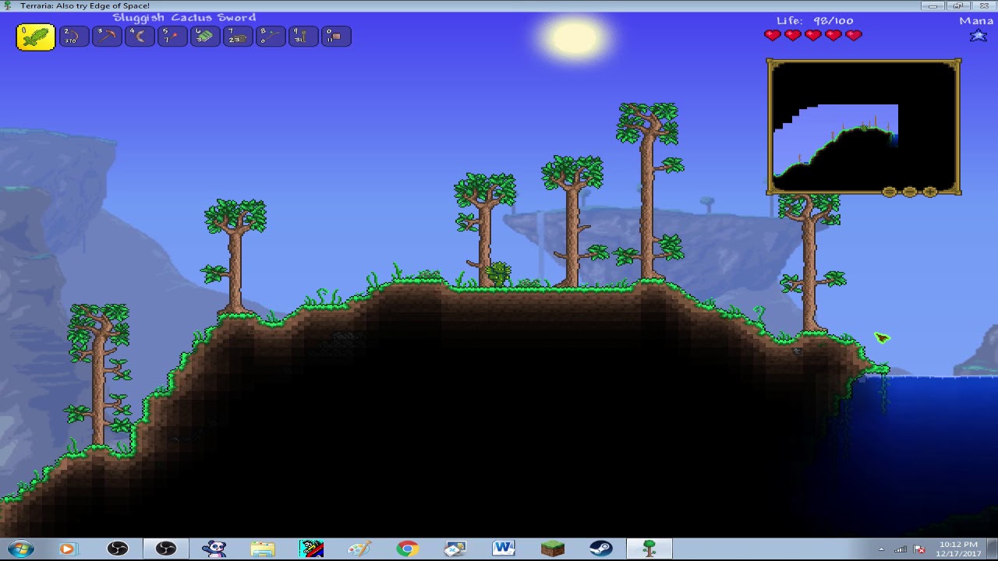Open the clock showing 10:12 PM
The image size is (998, 561).
[x=959, y=549]
